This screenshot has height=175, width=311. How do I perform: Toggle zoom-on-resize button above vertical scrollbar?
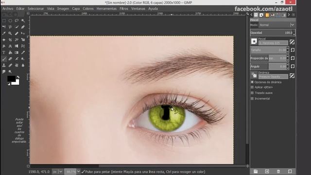(x=247, y=14)
